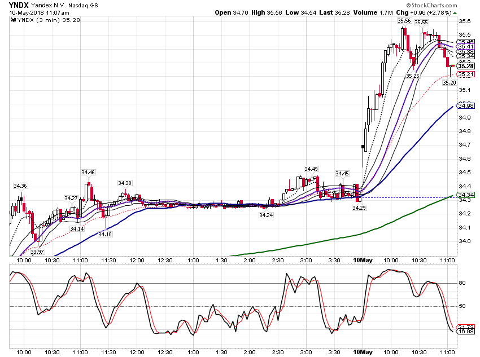Click the 34.27 price label

[x=71, y=199]
